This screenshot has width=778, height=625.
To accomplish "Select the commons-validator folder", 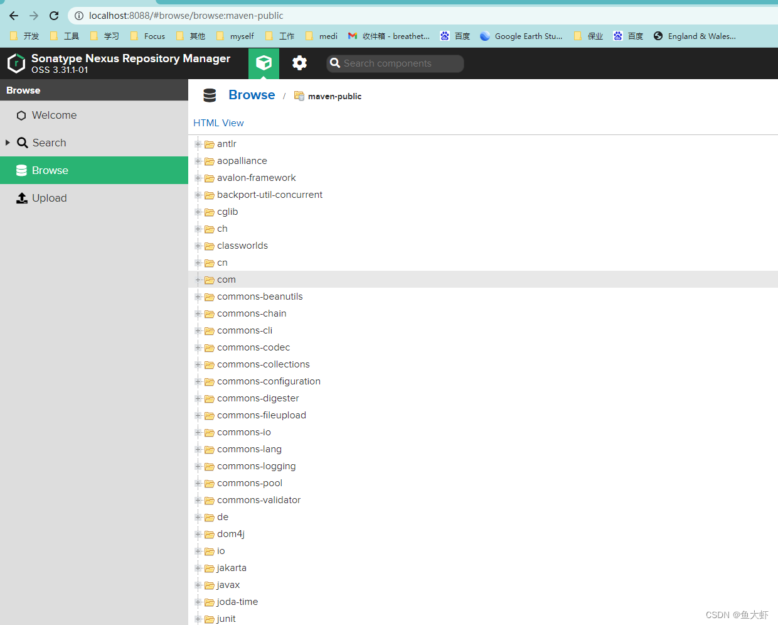I will tap(258, 500).
